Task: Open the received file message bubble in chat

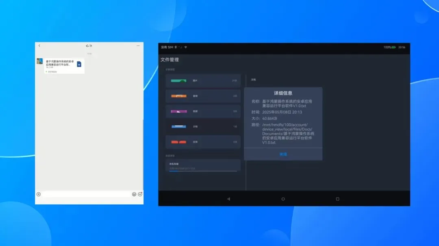Action: 64,66
